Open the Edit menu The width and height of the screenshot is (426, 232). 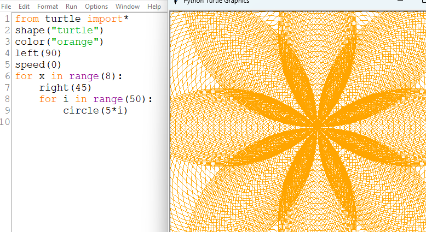point(24,6)
